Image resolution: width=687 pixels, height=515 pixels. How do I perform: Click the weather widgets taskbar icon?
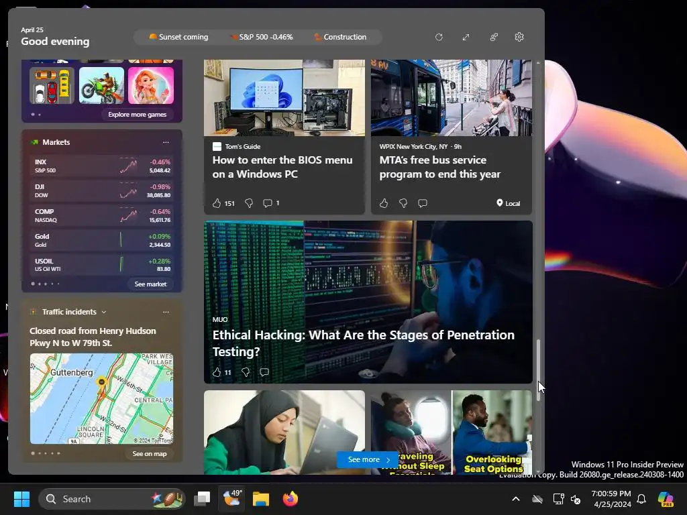pos(232,499)
